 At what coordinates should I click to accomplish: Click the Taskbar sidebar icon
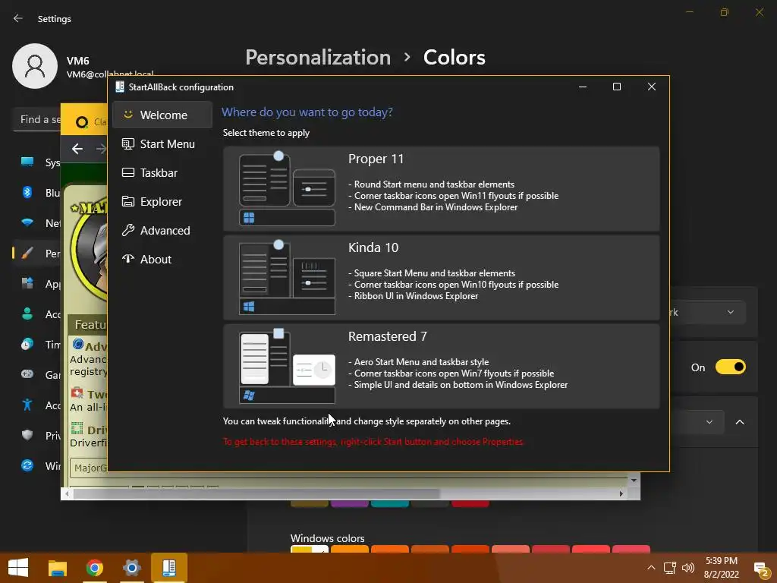[127, 172]
